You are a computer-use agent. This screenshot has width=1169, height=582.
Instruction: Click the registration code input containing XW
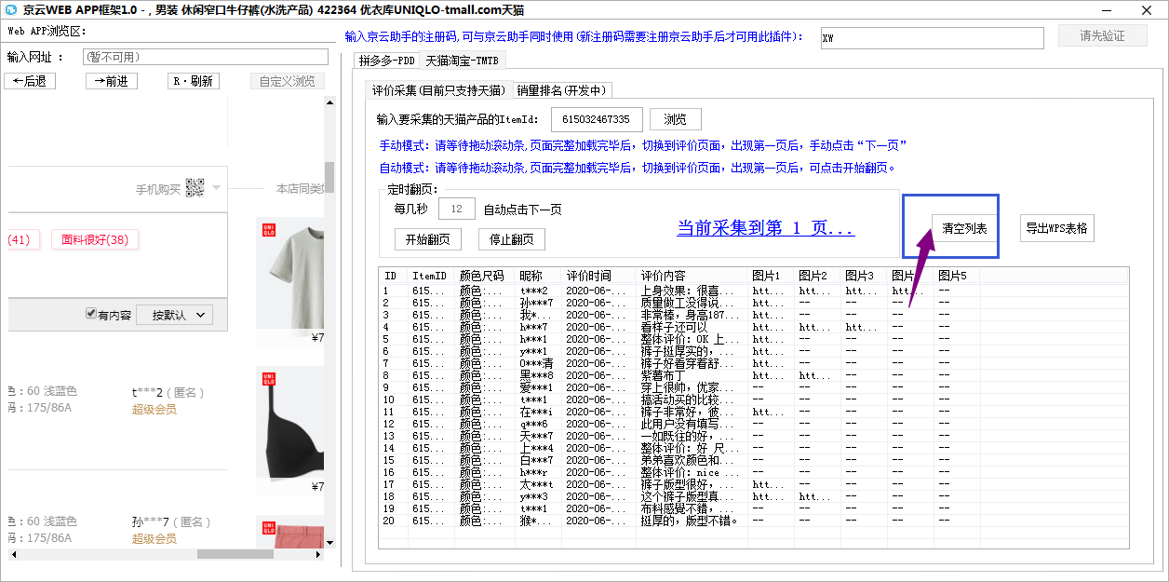click(x=933, y=37)
